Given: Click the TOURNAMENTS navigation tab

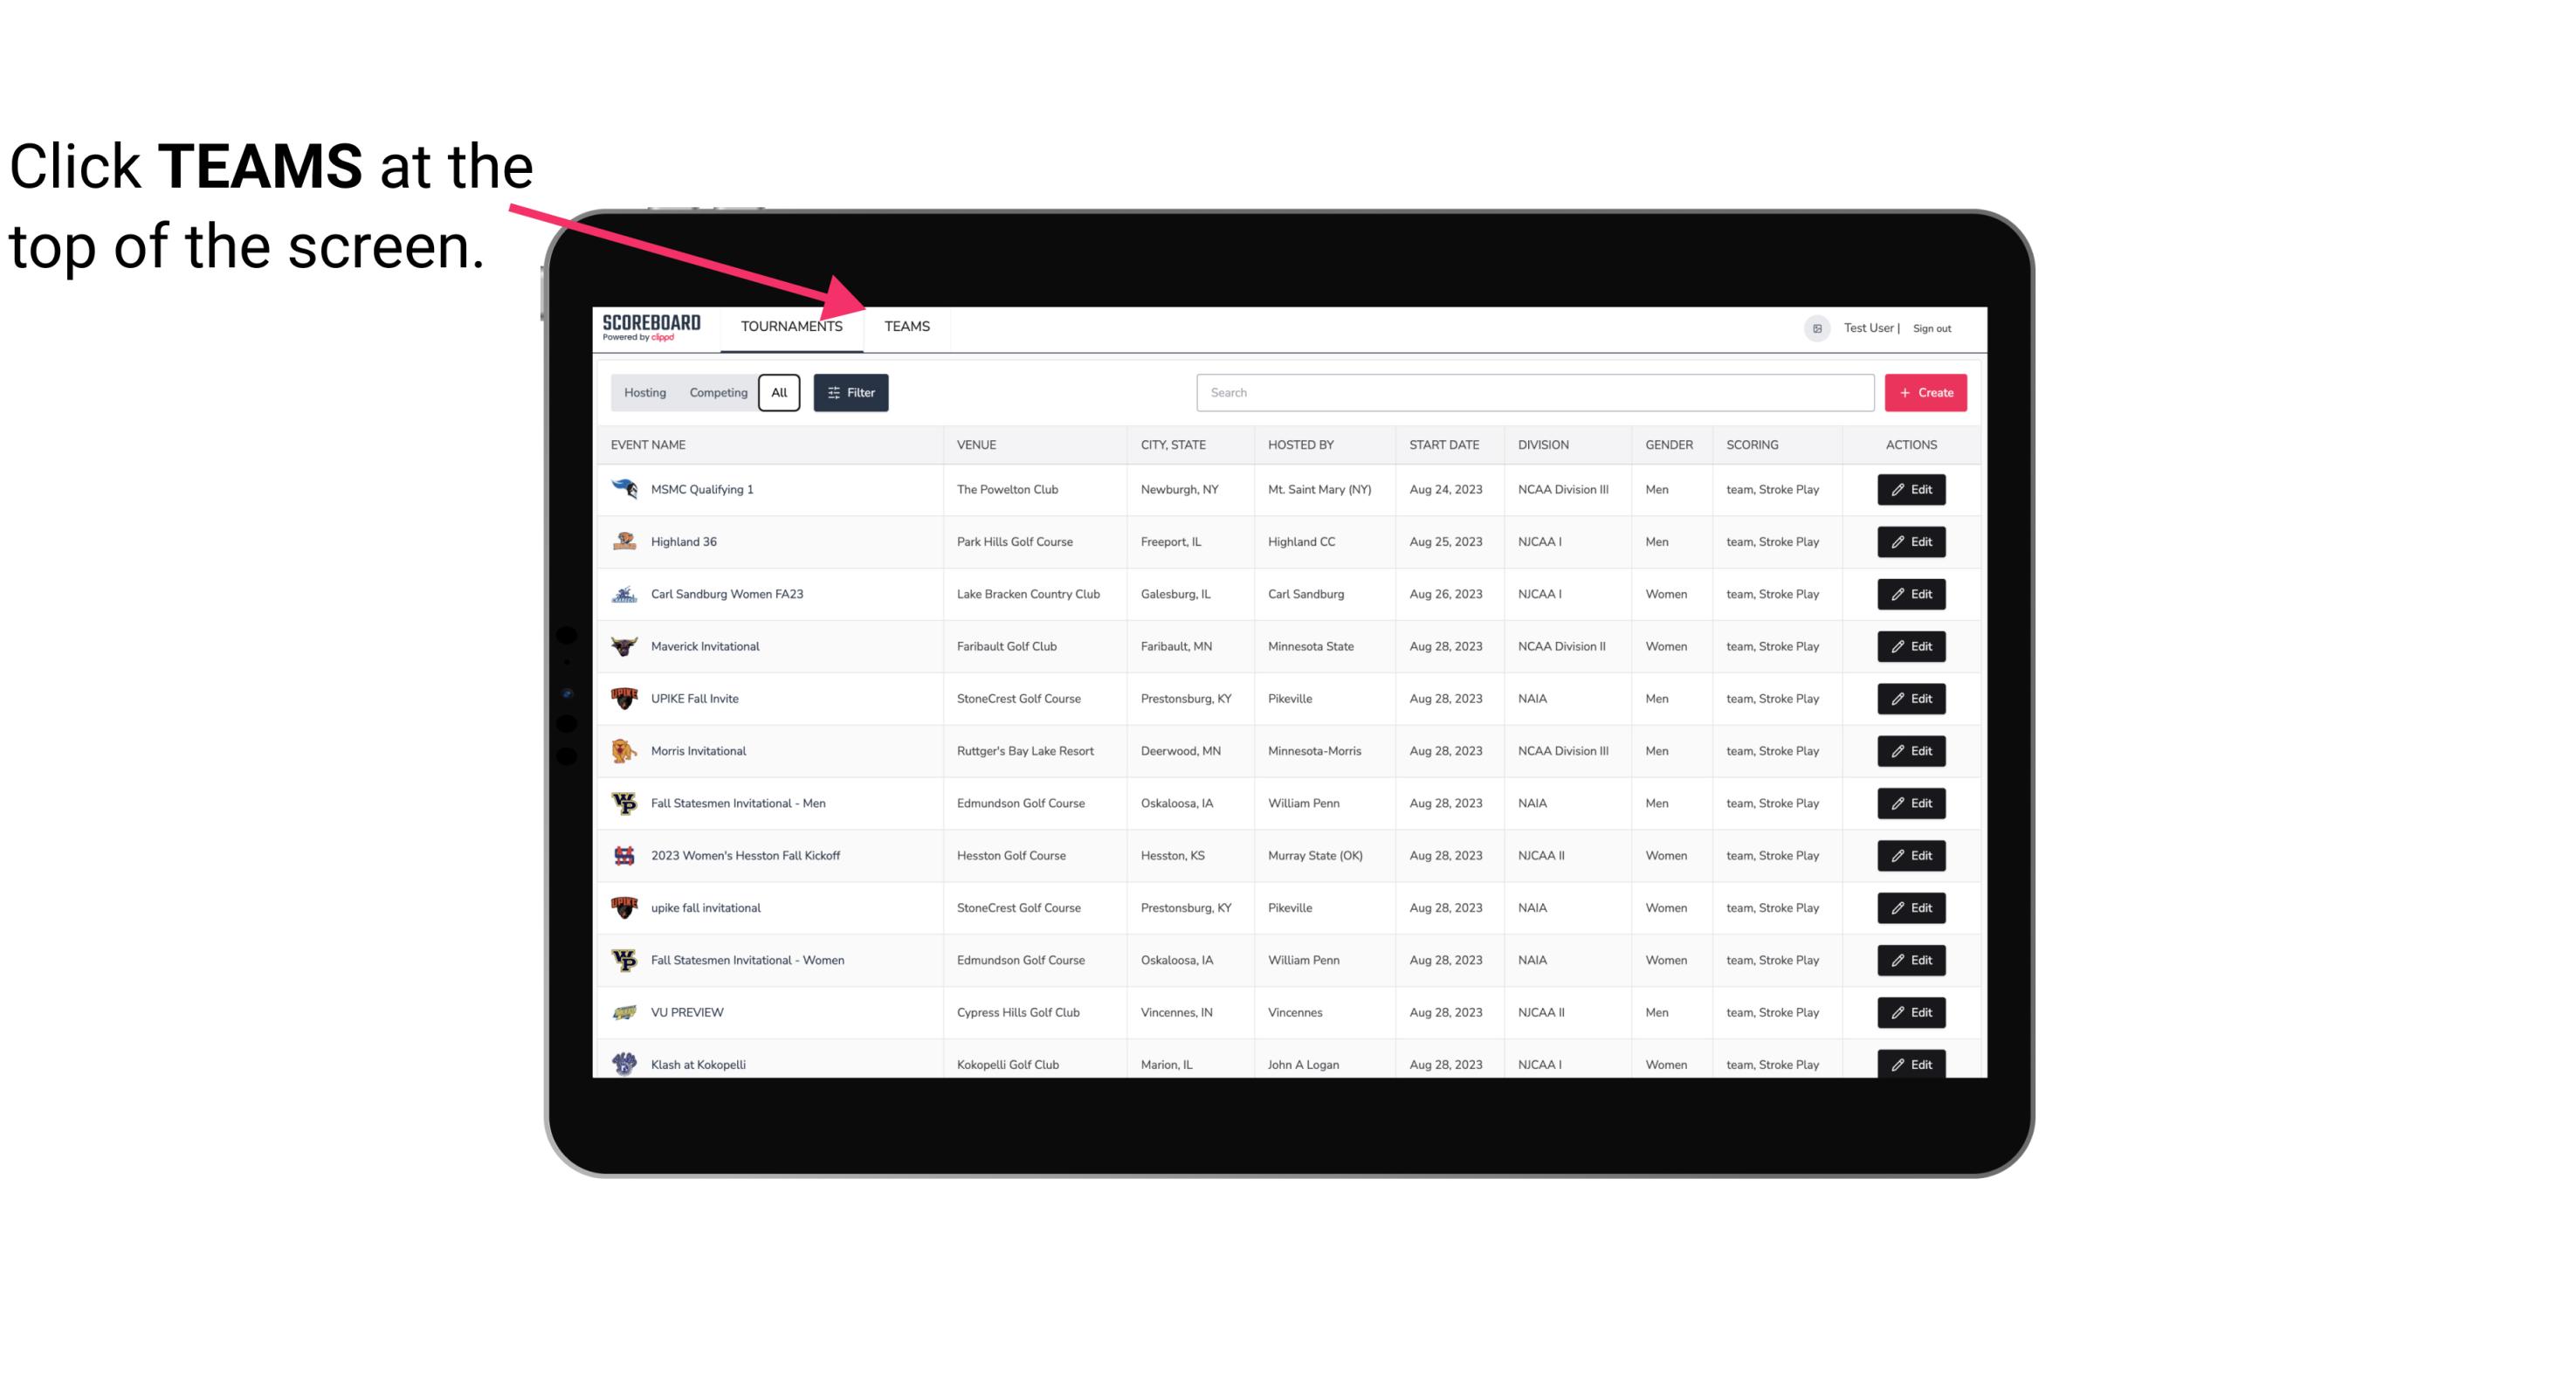Looking at the screenshot, I should (790, 326).
